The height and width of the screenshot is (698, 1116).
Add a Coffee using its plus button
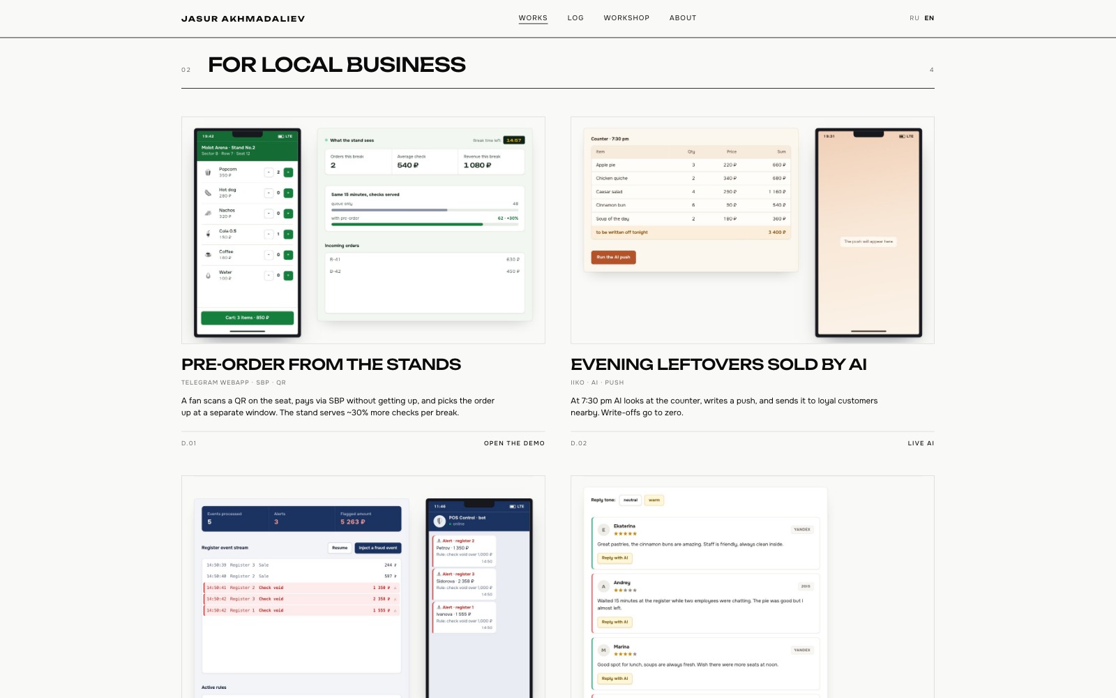(x=288, y=255)
